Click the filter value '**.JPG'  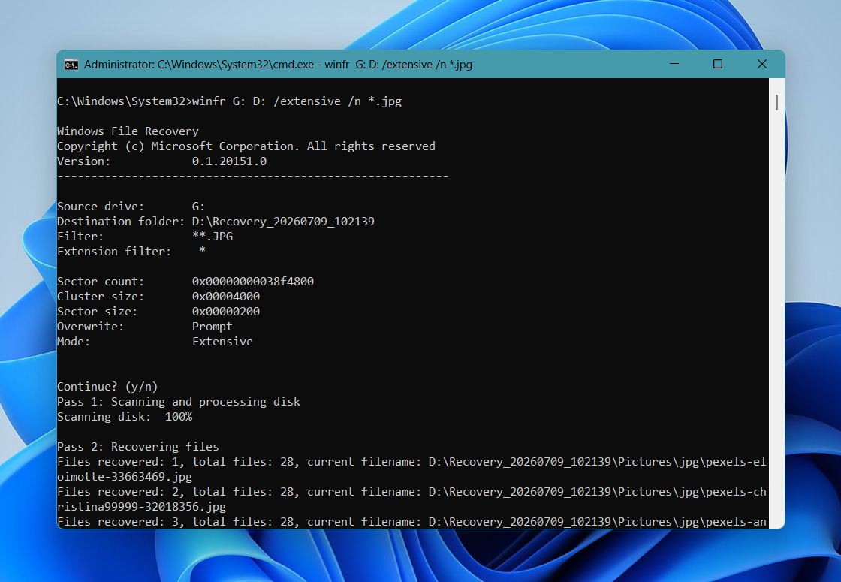(x=213, y=237)
